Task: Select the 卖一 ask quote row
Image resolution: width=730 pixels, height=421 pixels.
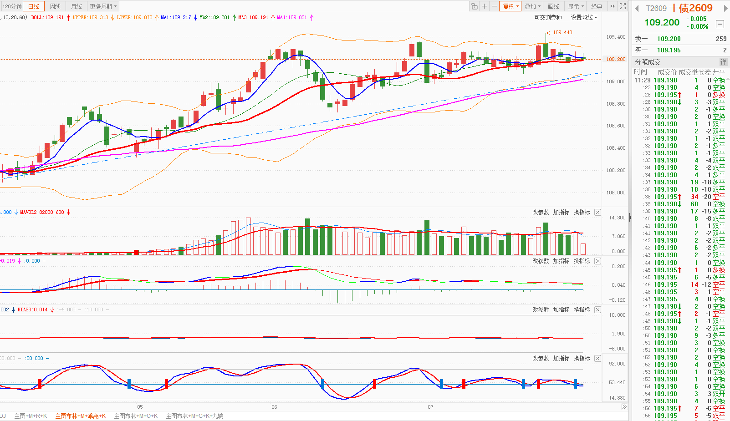Action: 680,39
